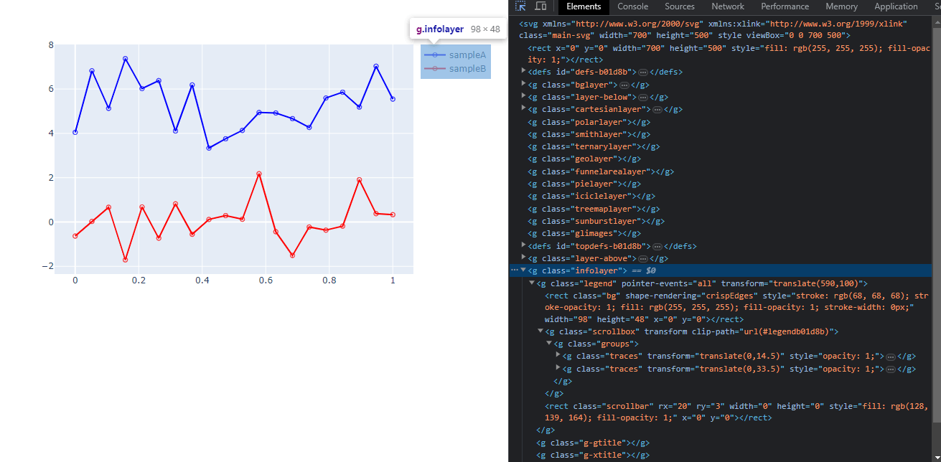Activate the inspect element picker icon
This screenshot has height=462, width=941.
click(x=520, y=6)
